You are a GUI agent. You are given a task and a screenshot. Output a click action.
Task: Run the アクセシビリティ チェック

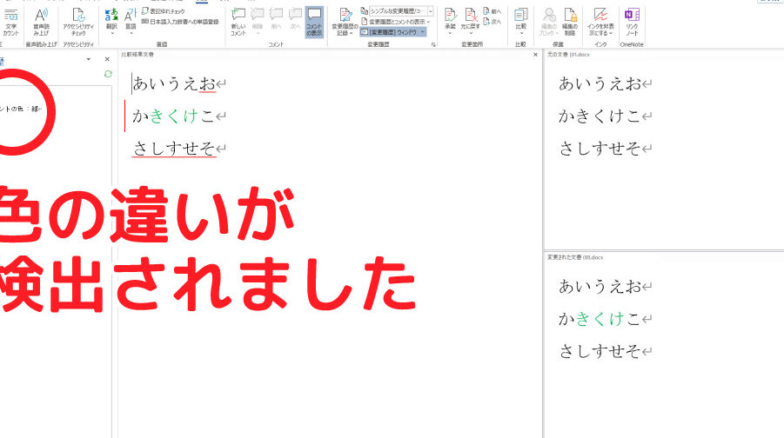pos(78,23)
